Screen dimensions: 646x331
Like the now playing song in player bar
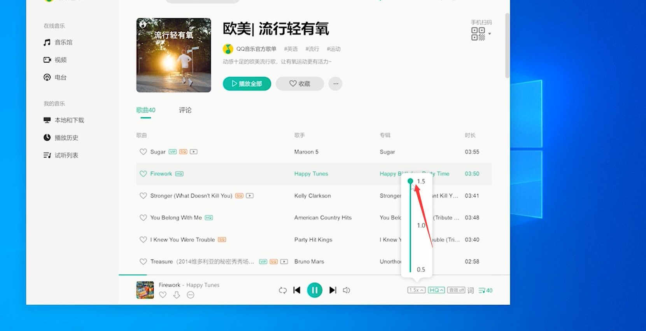click(163, 295)
